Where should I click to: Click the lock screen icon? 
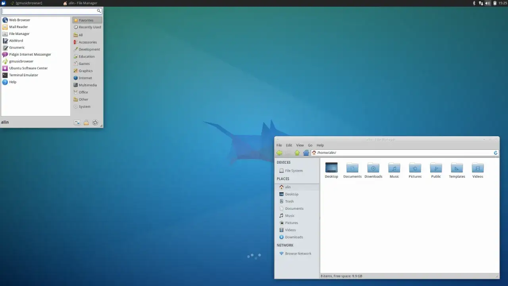[86, 122]
